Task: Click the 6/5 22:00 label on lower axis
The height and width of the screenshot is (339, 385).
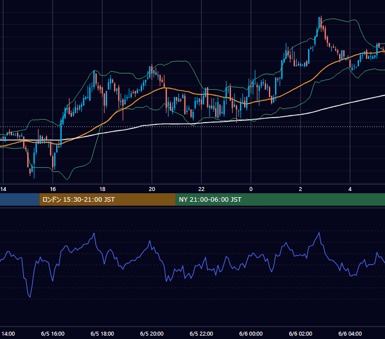Action: 202,333
